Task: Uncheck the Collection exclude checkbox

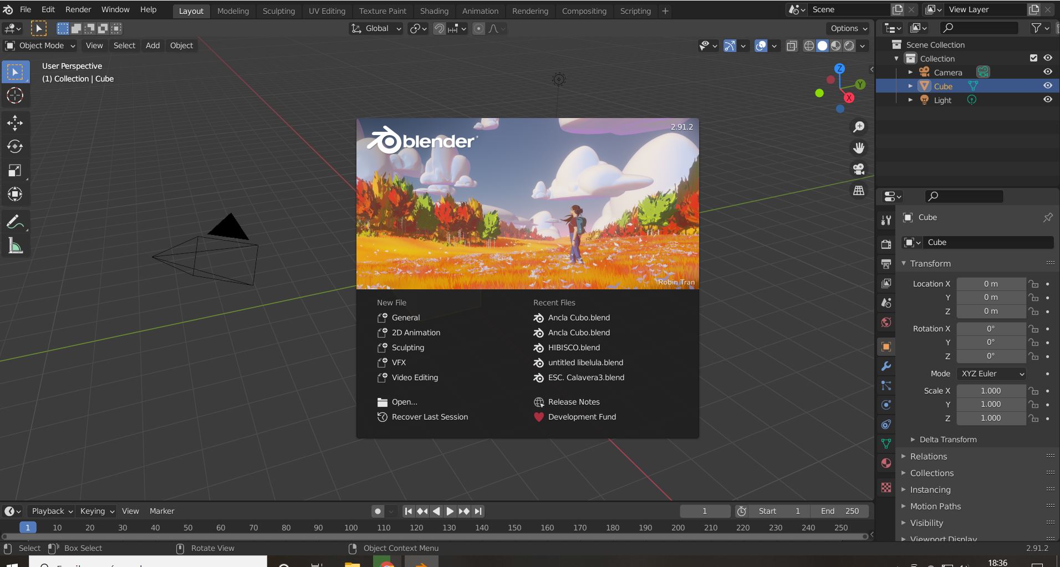Action: click(x=1033, y=58)
